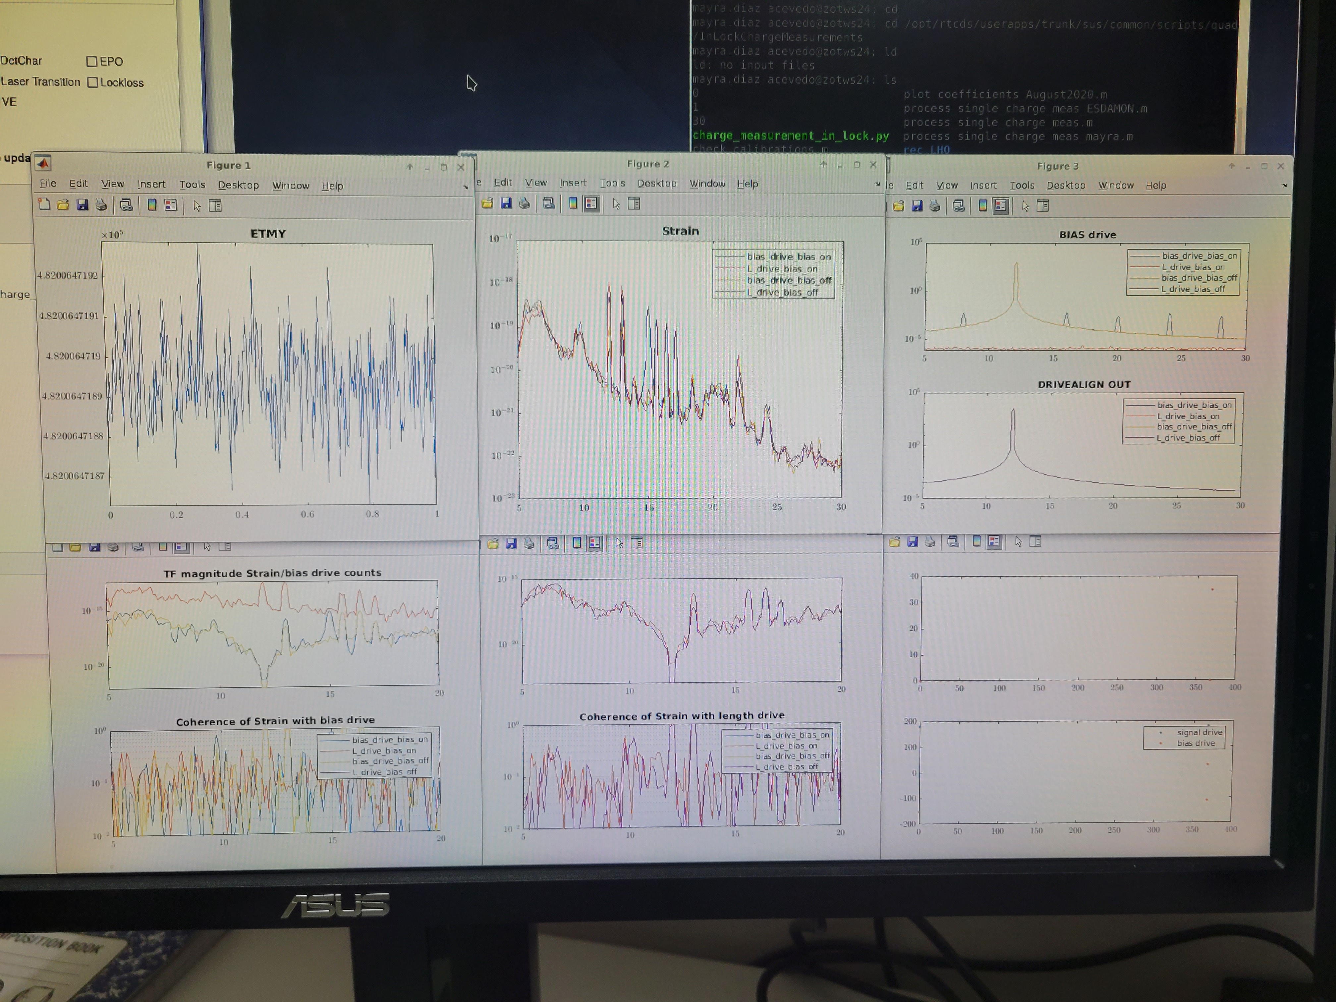Viewport: 1336px width, 1002px height.
Task: Click 'Coherence of Strain with length drive' title
Action: 682,716
